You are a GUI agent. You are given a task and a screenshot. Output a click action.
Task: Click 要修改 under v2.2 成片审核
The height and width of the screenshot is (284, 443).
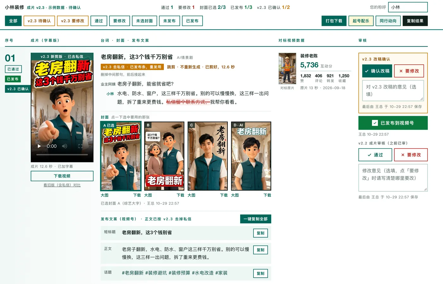(x=411, y=155)
